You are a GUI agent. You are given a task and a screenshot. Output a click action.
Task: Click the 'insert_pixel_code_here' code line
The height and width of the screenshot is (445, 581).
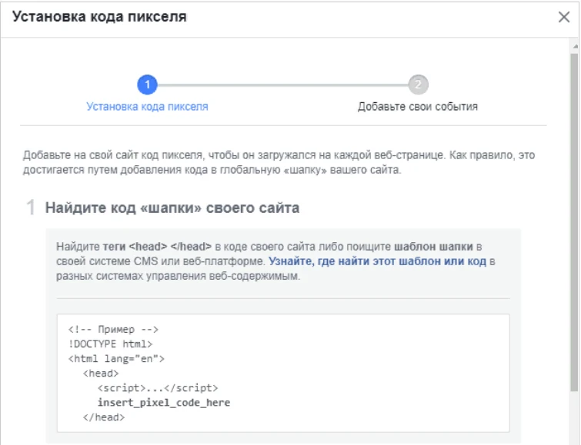point(164,403)
